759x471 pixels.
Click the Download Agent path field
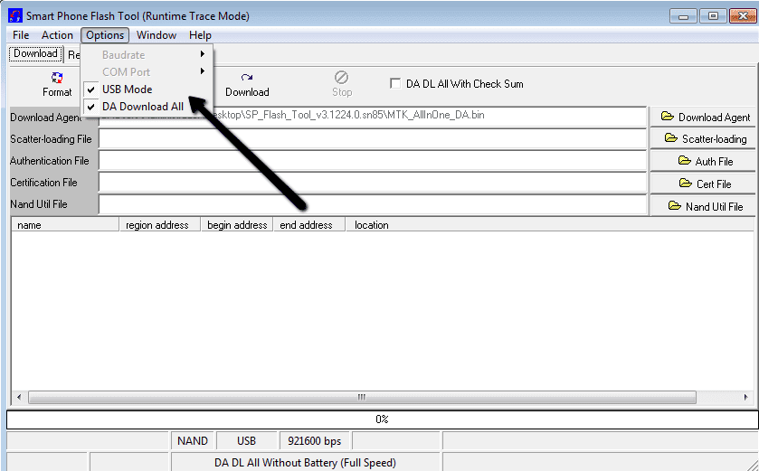tap(373, 117)
